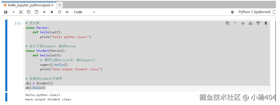
Task: Save the notebook with the floppy disk icon
Action: tap(6, 12)
